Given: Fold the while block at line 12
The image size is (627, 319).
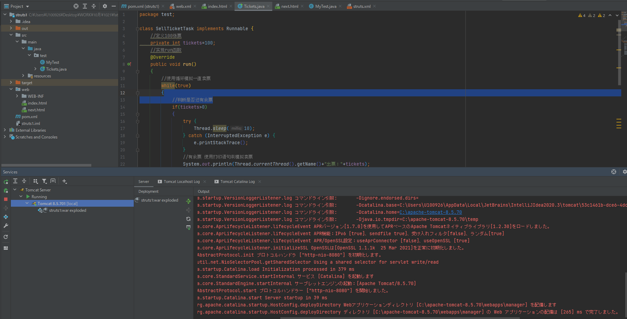Looking at the screenshot, I should click(137, 93).
